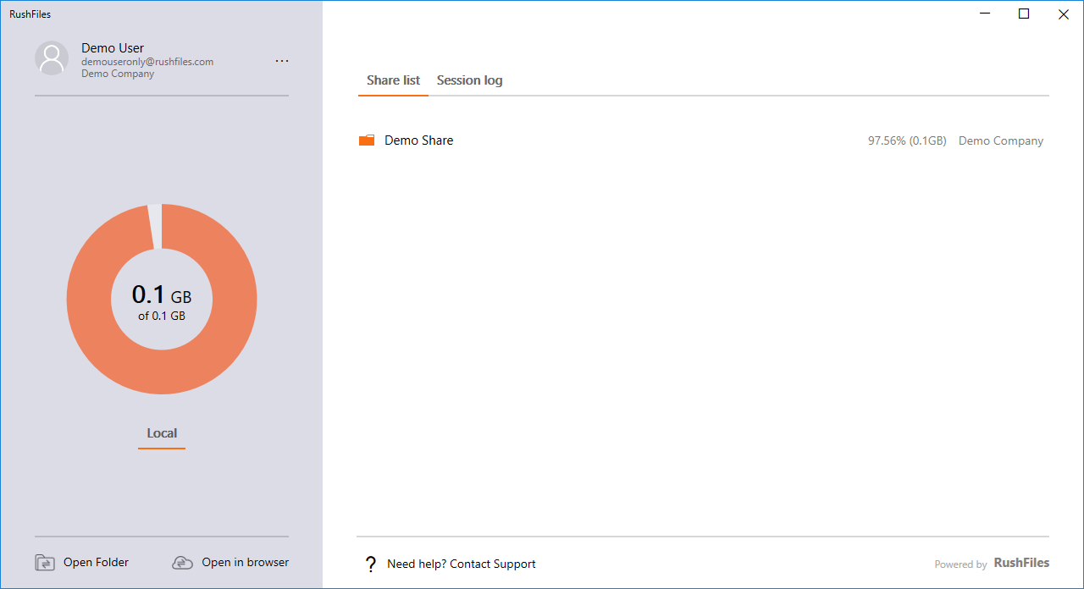Click Need help? Contact Support link
Viewport: 1084px width, 589px height.
tap(462, 564)
